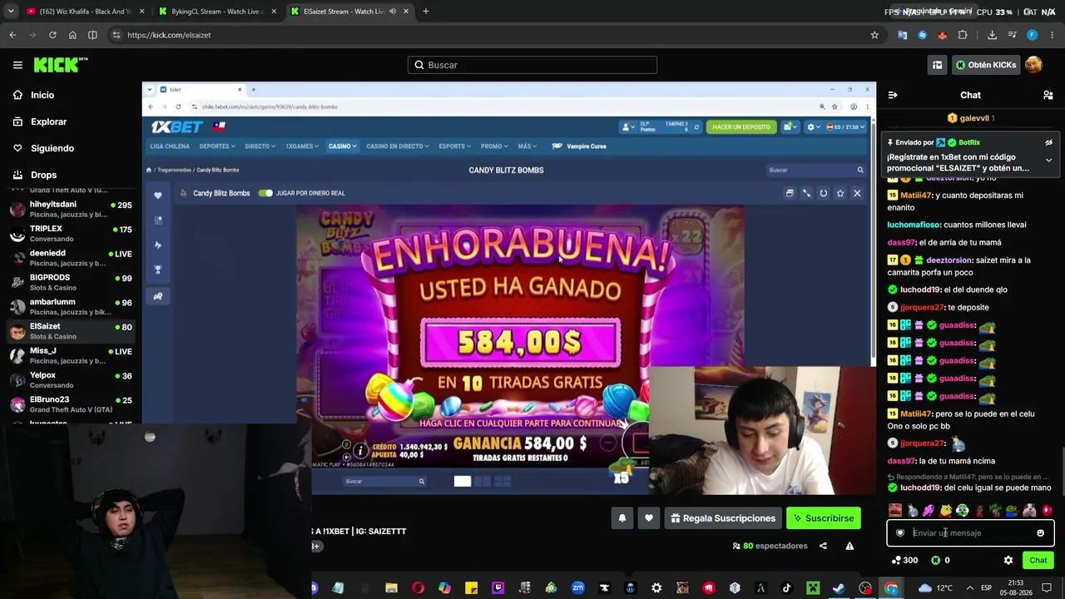
Task: Open the Kick sidebar hamburger menu
Action: 17,65
